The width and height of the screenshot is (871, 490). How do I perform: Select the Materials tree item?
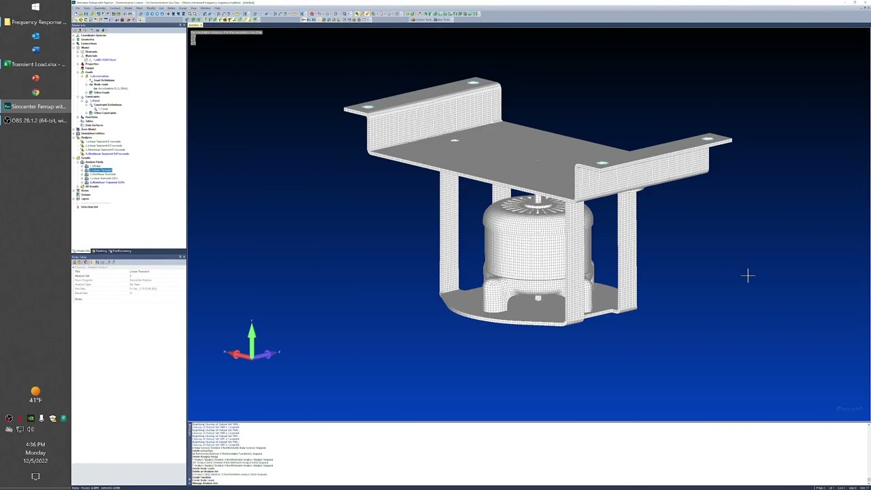(x=91, y=56)
